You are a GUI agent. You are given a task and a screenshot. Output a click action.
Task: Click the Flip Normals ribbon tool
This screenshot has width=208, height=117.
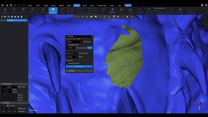coord(112,10)
